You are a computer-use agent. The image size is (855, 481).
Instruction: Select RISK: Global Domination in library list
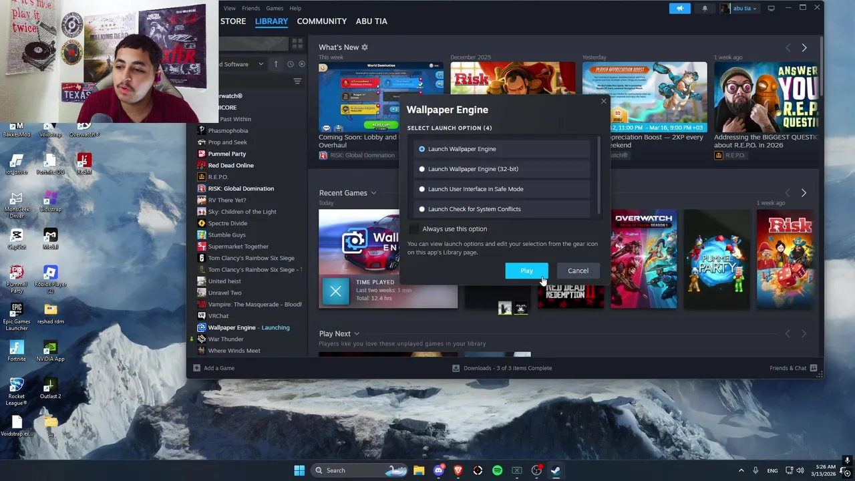pos(240,188)
